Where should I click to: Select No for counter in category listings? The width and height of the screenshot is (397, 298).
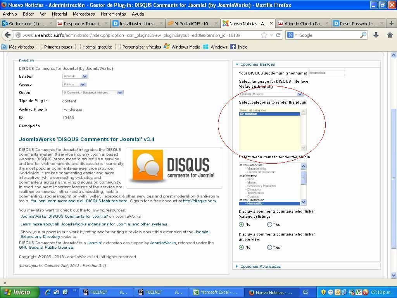pyautogui.click(x=241, y=224)
